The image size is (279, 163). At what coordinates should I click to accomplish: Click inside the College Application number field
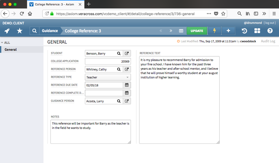(x=108, y=61)
